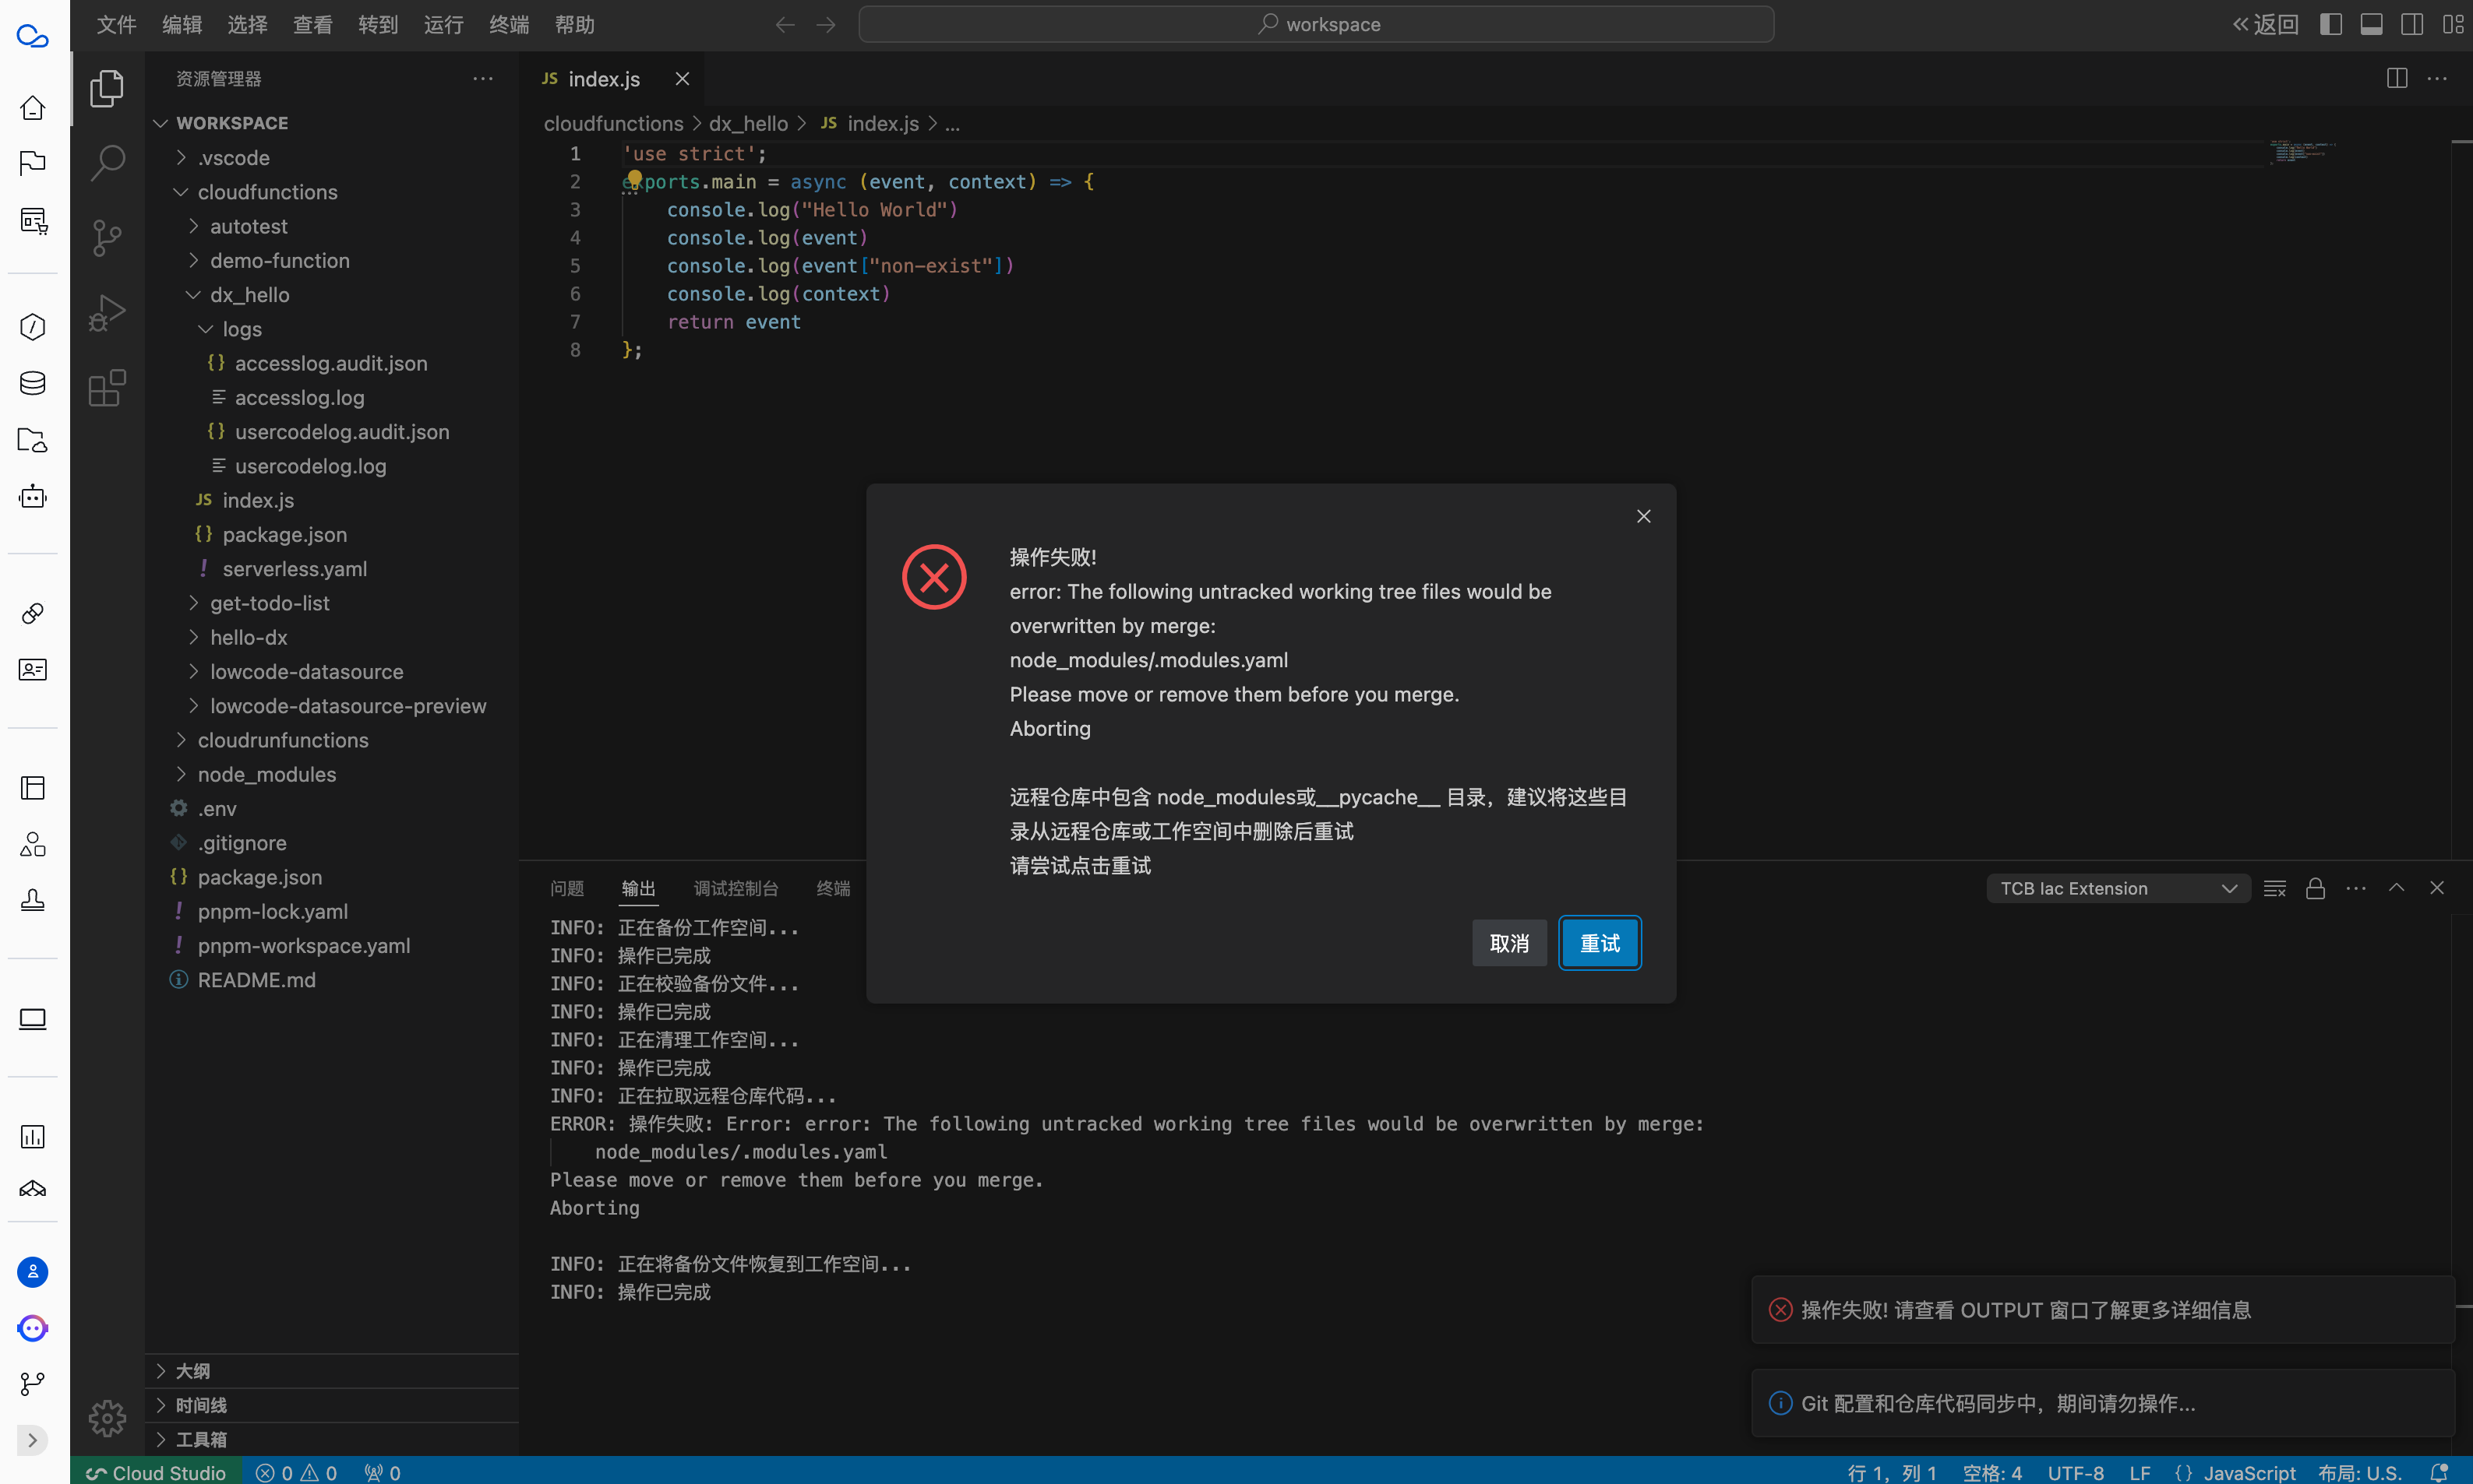Screen dimensions: 2473x1484
Task: Click the 返回 back button
Action: (x=2266, y=24)
